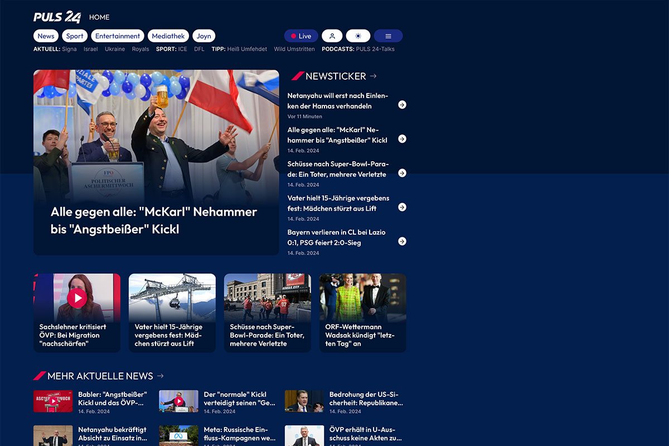Click the NEWSTICKER heading

tap(336, 76)
